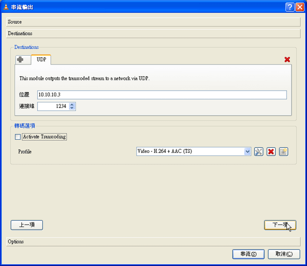Expand the Source section
The width and height of the screenshot is (307, 266).
153,21
